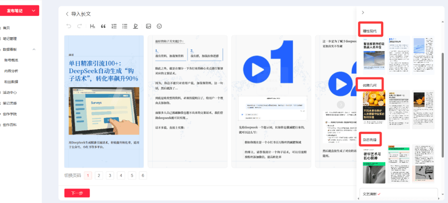Image resolution: width=448 pixels, height=203 pixels.
Task: Apply H1 heading formatting
Action: tap(92, 26)
